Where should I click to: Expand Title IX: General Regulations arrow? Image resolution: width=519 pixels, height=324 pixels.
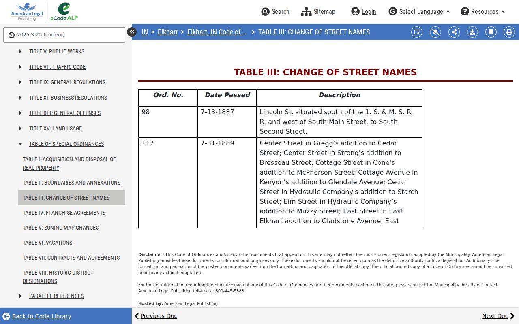coord(20,82)
